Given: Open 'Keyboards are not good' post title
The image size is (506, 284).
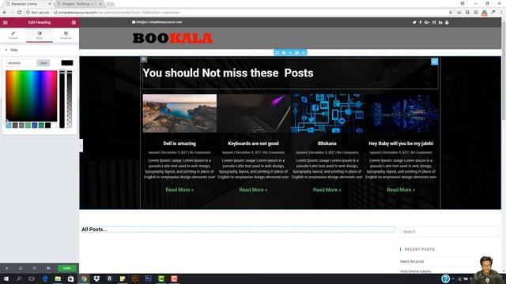Looking at the screenshot, I should coord(253,144).
